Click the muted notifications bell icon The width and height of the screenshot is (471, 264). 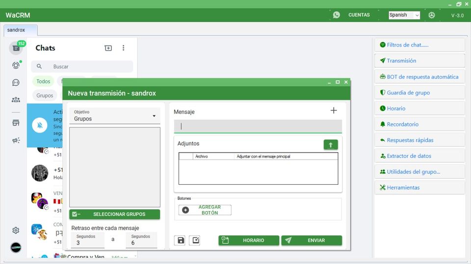click(40, 125)
